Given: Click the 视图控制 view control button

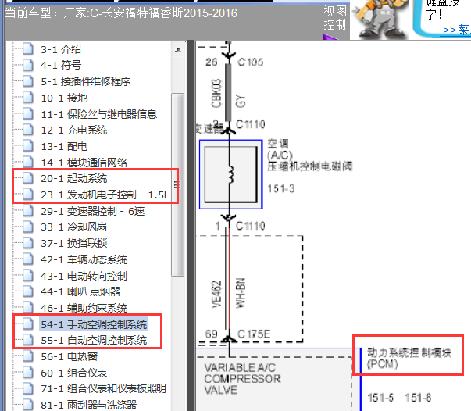Looking at the screenshot, I should 335,18.
